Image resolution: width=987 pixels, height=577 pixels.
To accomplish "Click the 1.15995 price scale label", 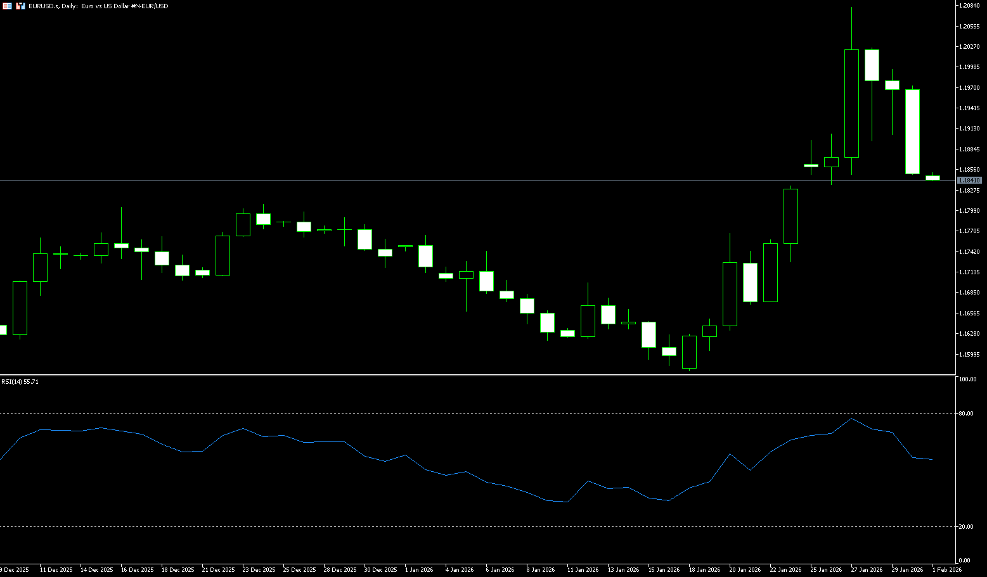I will point(969,355).
